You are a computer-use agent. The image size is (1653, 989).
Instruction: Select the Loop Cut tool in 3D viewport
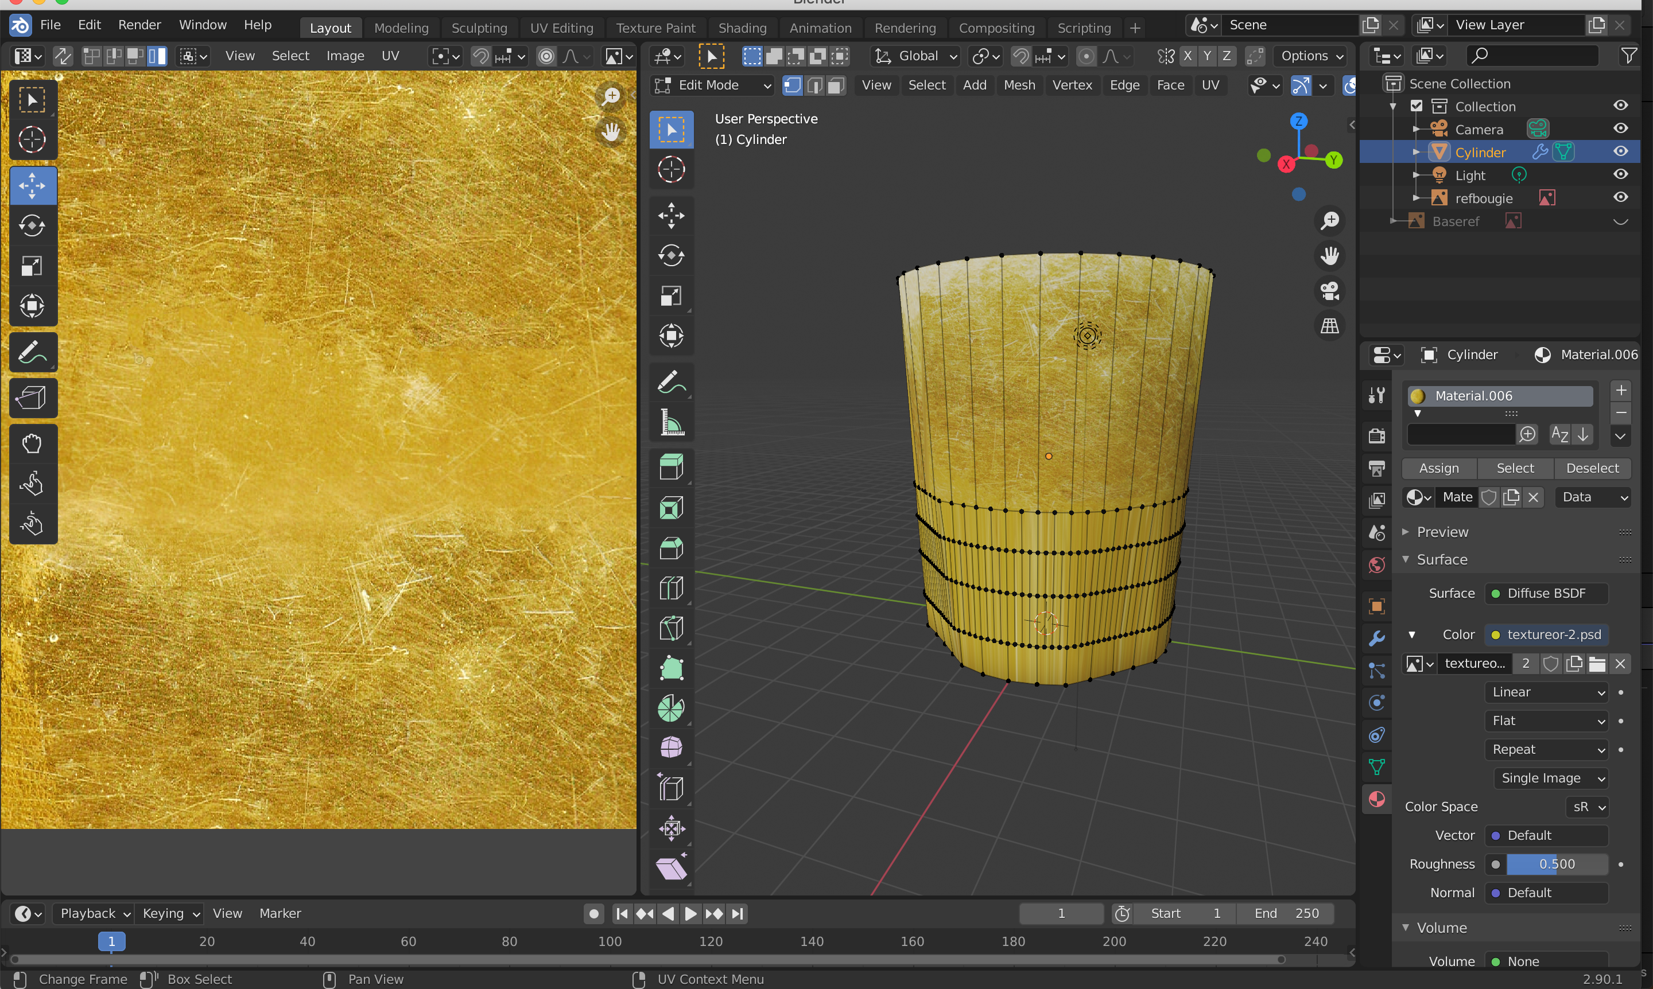[x=671, y=589]
